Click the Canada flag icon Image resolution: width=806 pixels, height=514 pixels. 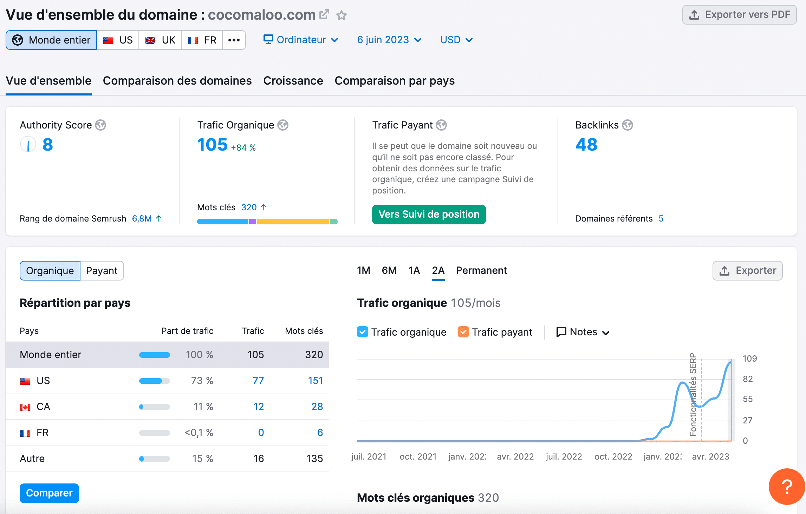[25, 407]
